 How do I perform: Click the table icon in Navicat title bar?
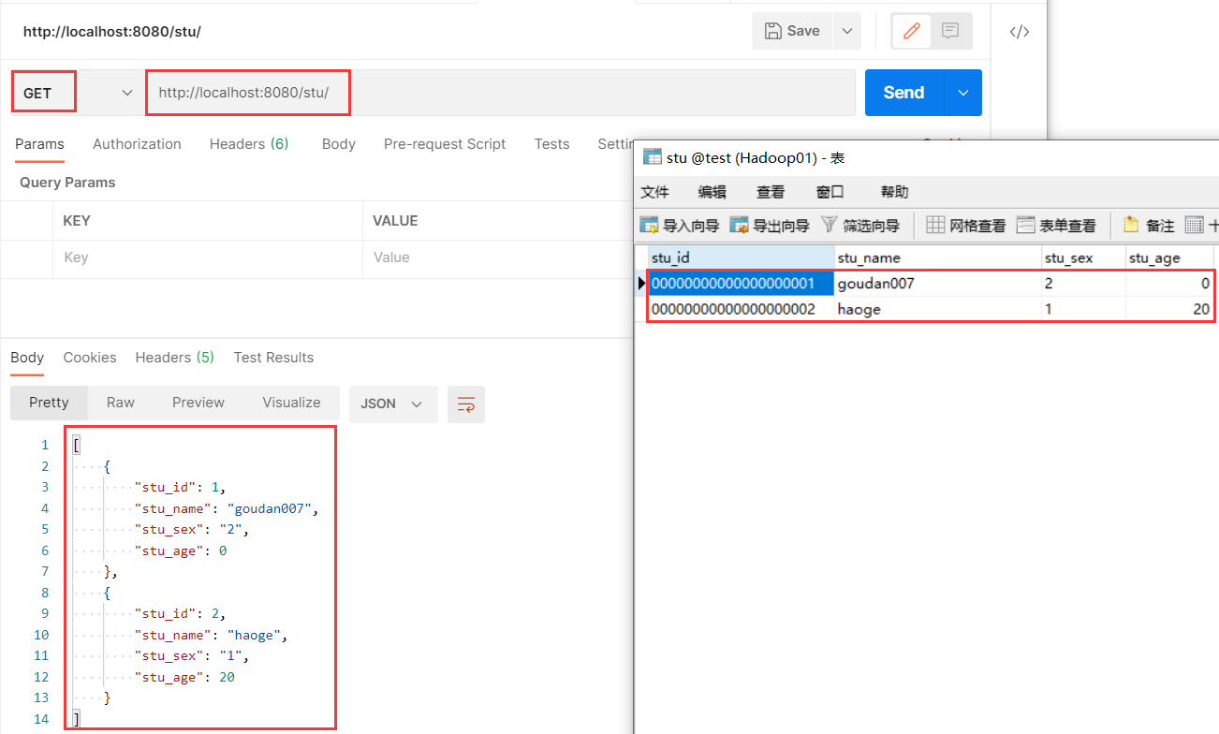(652, 158)
